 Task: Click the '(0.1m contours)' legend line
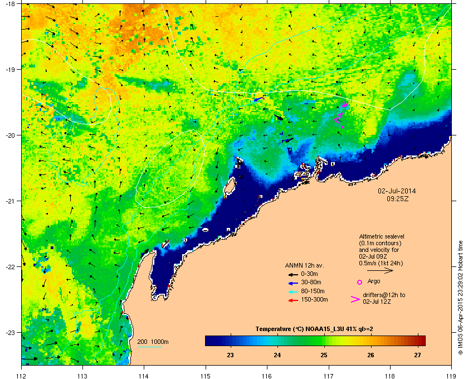click(x=380, y=243)
